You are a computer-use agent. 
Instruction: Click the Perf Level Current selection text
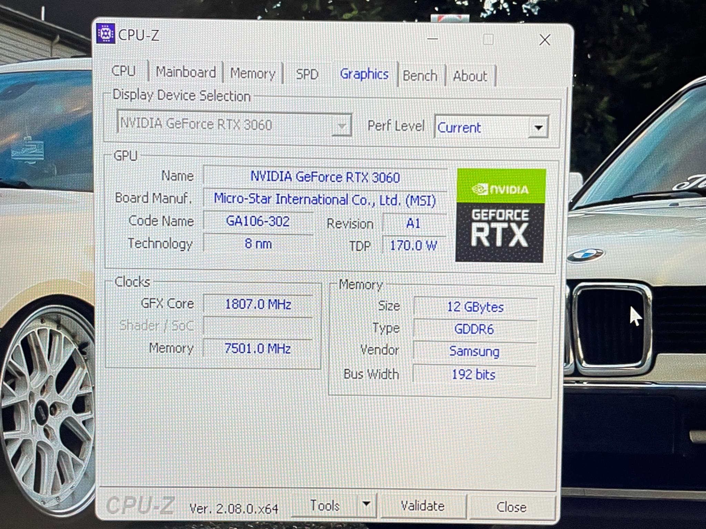(x=459, y=128)
